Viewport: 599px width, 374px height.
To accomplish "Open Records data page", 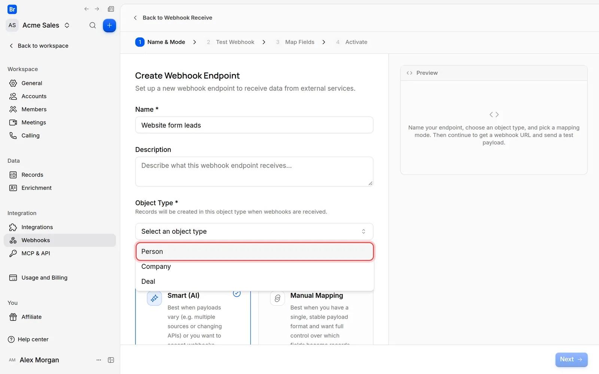I will 60,175.
